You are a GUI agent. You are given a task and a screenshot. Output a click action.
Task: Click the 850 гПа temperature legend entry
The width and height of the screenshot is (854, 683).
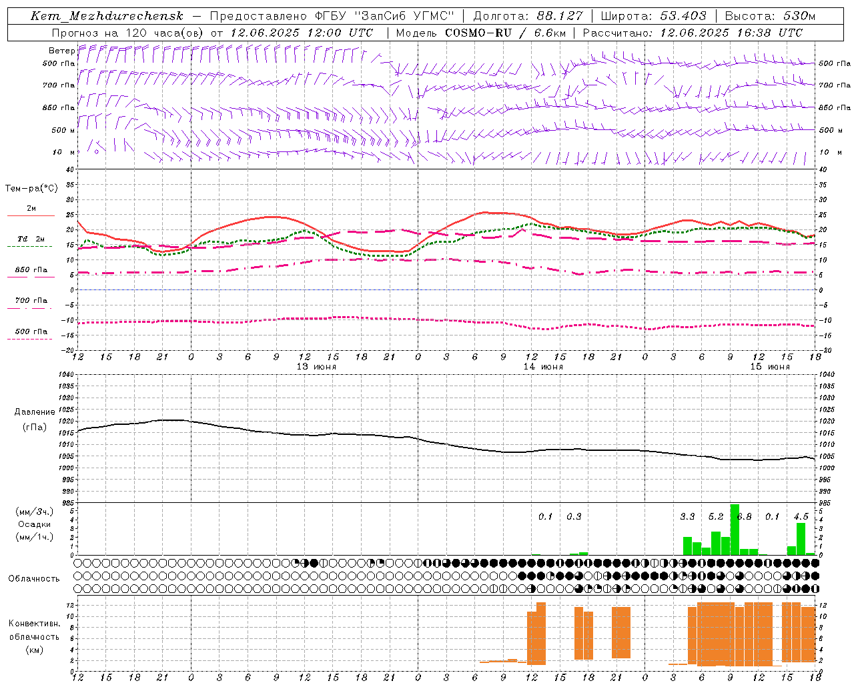click(31, 270)
